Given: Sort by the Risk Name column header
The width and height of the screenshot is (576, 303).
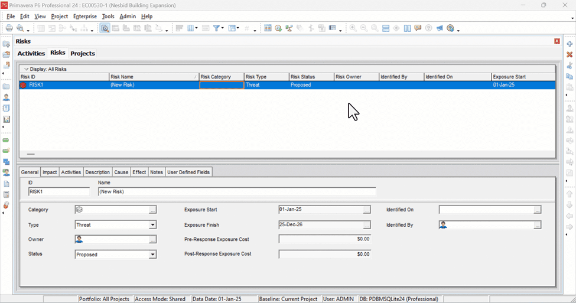Looking at the screenshot, I should click(154, 77).
